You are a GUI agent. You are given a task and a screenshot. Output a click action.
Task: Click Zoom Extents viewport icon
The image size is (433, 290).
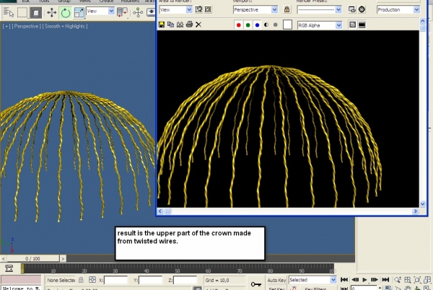pyautogui.click(x=417, y=280)
